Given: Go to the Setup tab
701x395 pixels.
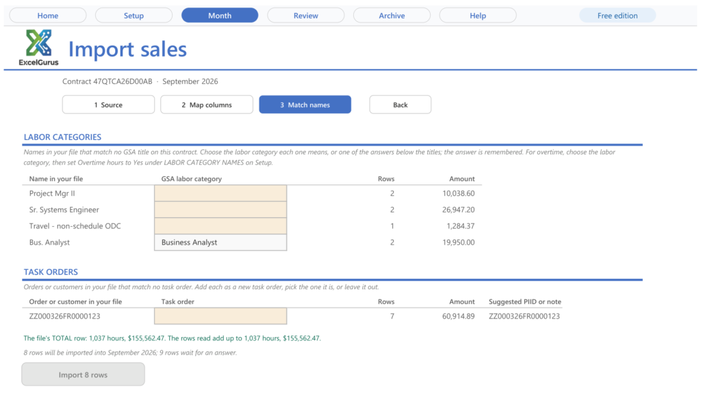Looking at the screenshot, I should click(x=133, y=16).
